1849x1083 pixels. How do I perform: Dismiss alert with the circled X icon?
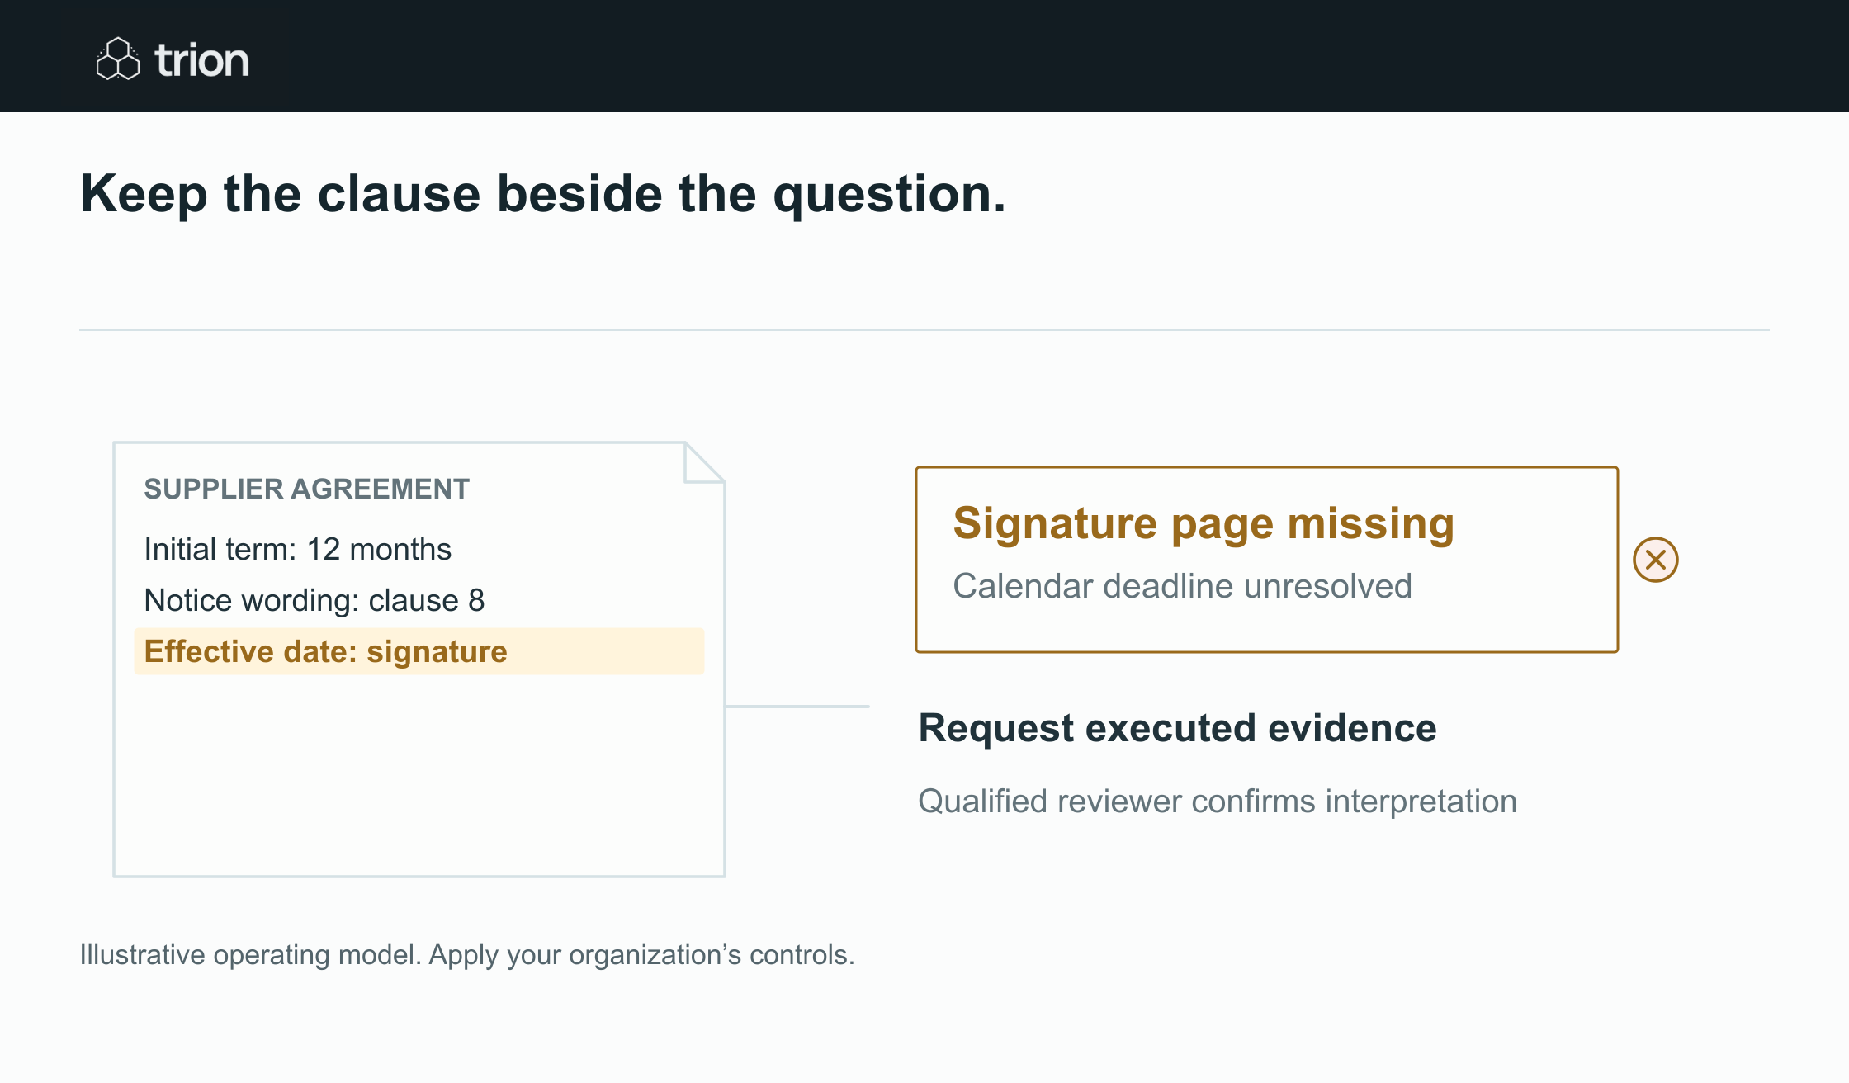(1655, 560)
